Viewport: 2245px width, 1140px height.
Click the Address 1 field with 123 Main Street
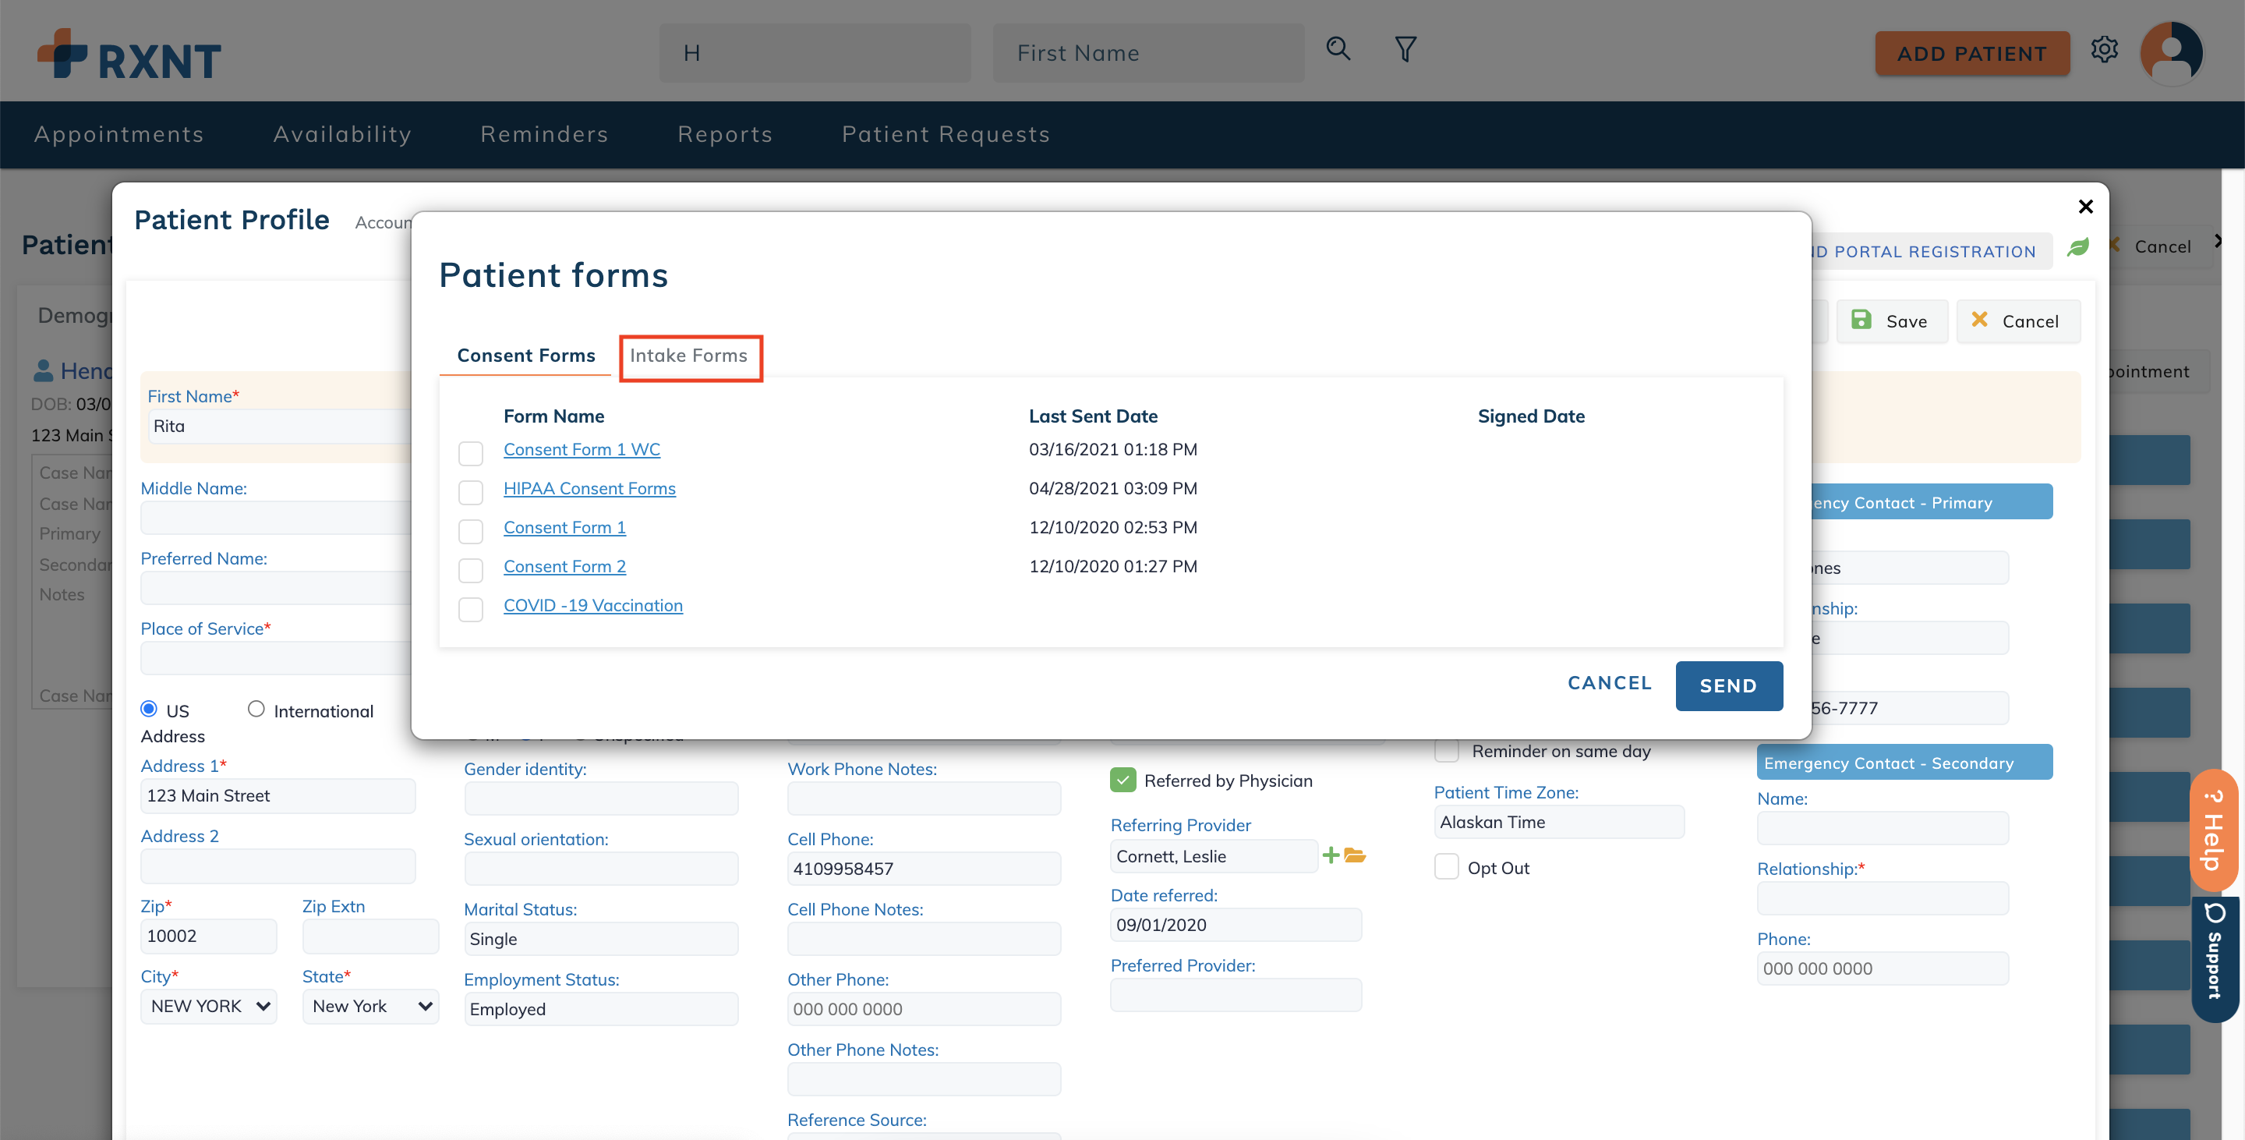click(x=278, y=795)
